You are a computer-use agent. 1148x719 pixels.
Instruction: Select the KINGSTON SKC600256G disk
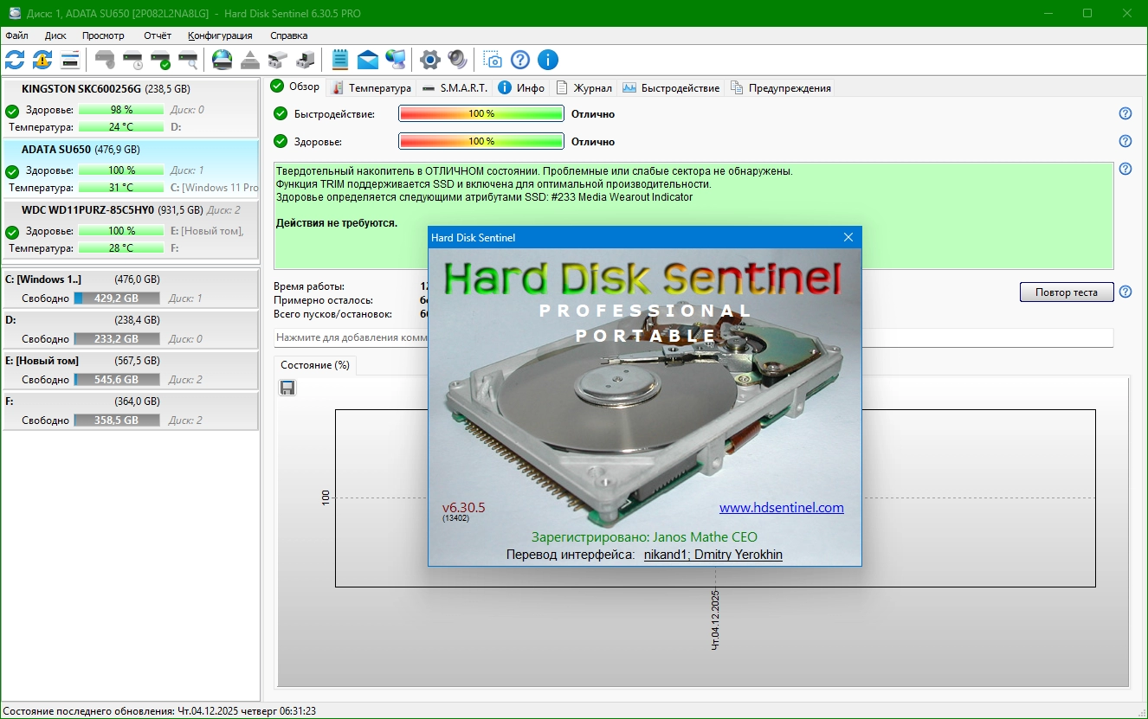81,89
